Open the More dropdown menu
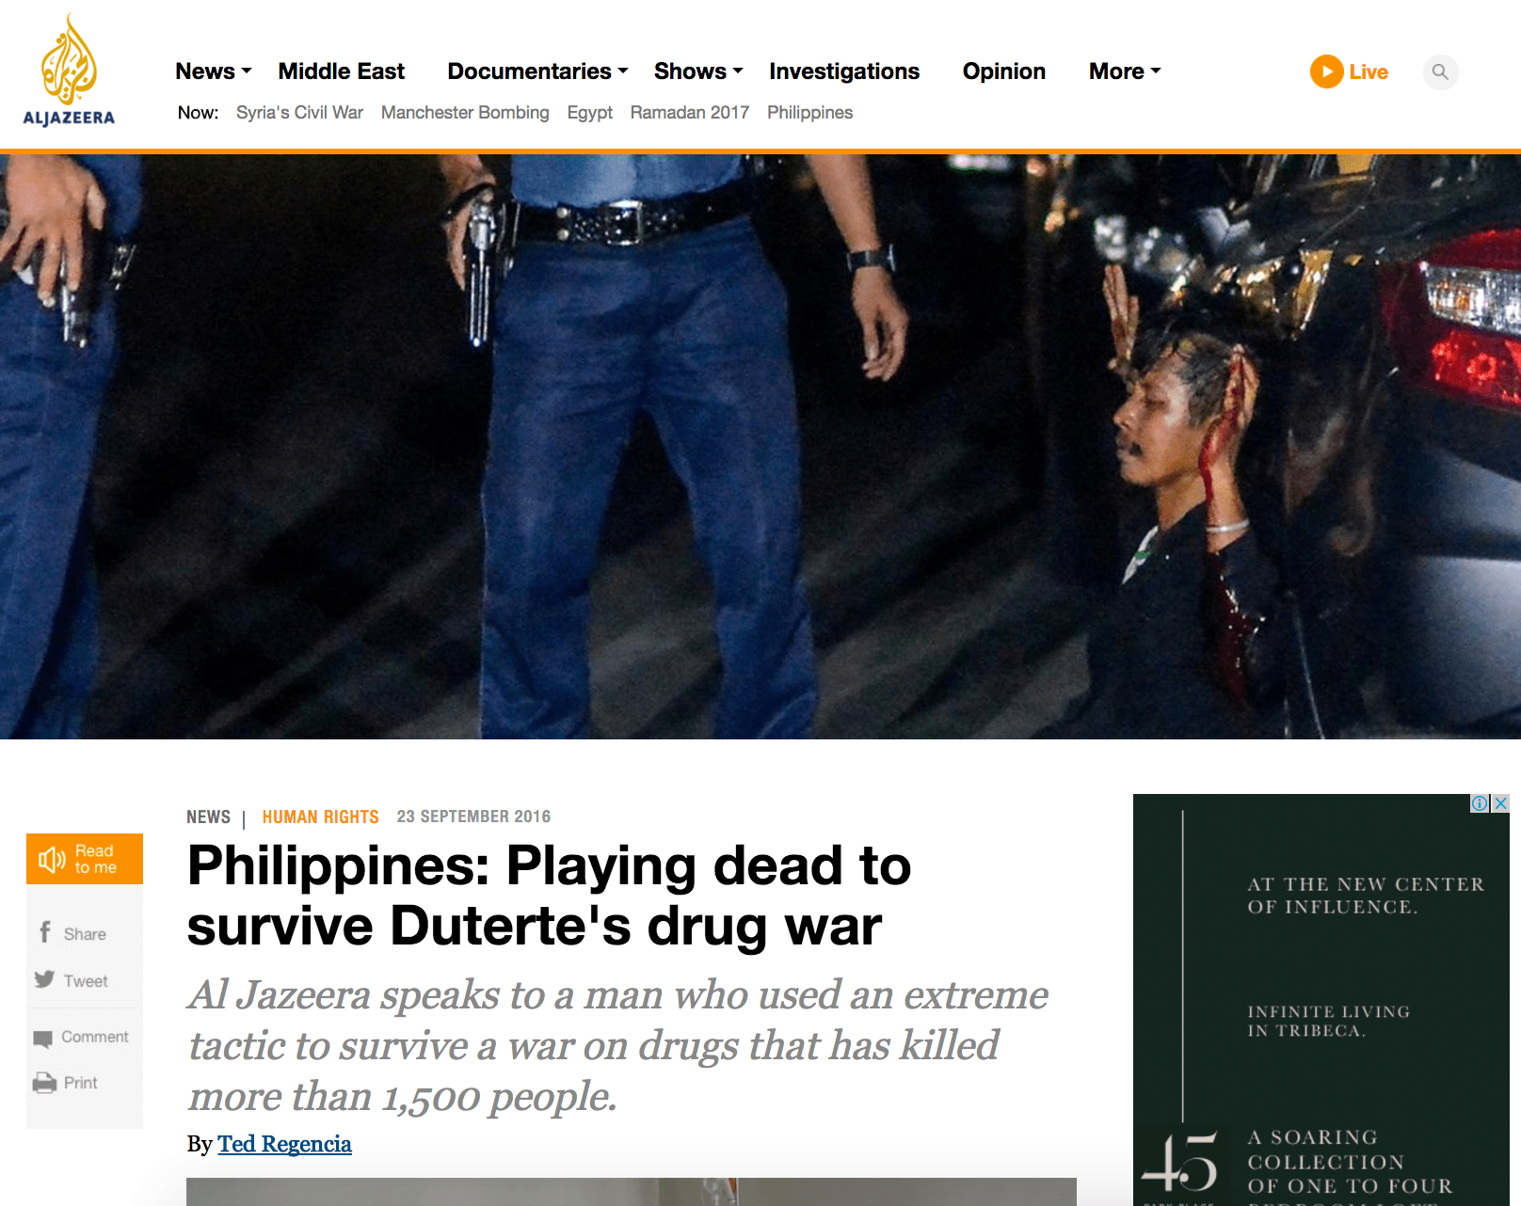 (1126, 71)
